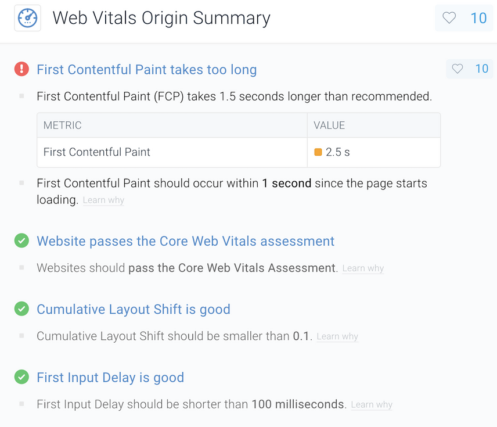
Task: Click the orange square next to 2.5 s
Action: 318,152
